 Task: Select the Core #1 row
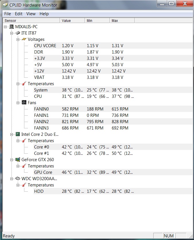pos(113,153)
